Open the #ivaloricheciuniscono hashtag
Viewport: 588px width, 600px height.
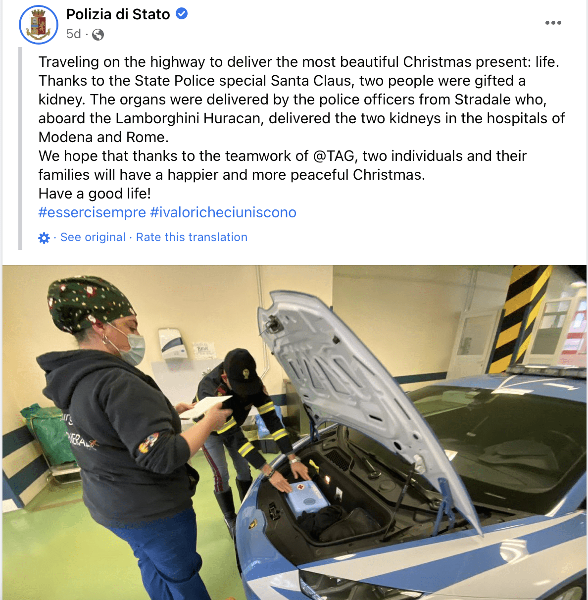pos(223,212)
